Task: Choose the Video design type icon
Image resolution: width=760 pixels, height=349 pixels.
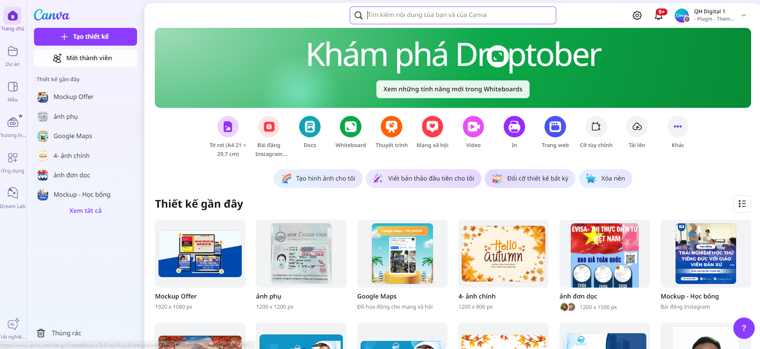Action: pyautogui.click(x=473, y=127)
